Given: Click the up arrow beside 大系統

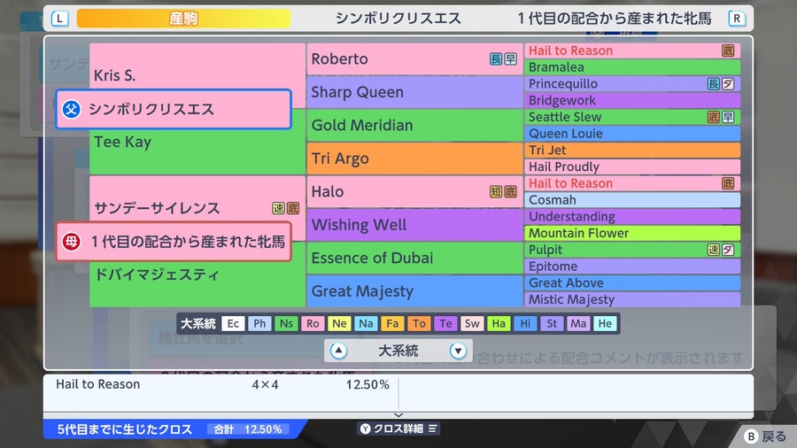Looking at the screenshot, I should coord(338,351).
